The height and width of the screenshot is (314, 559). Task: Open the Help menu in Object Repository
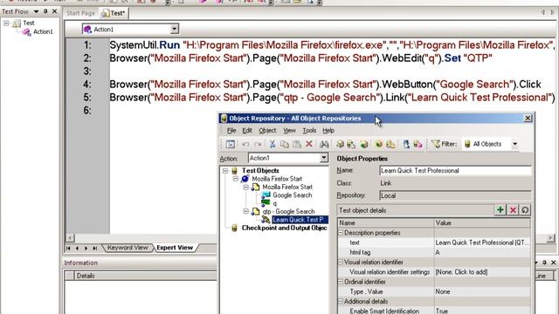point(328,131)
